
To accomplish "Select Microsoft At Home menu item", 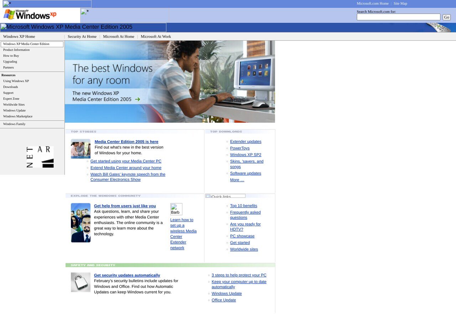I will coord(119,36).
